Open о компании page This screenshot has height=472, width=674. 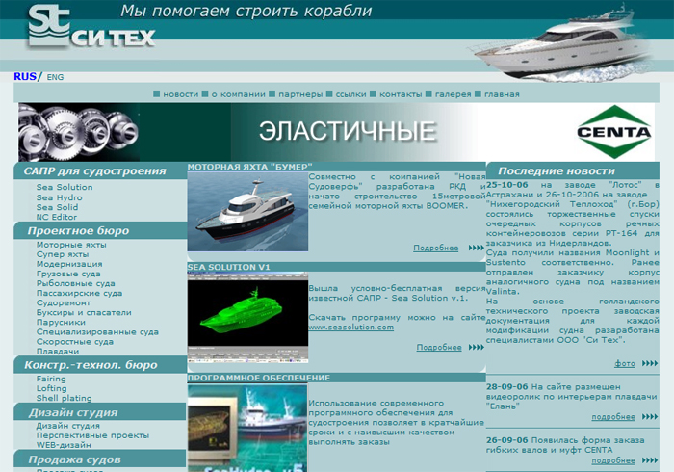click(x=238, y=94)
